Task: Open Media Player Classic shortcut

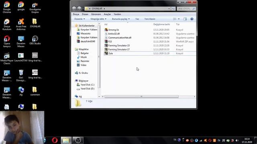Action: (7, 59)
